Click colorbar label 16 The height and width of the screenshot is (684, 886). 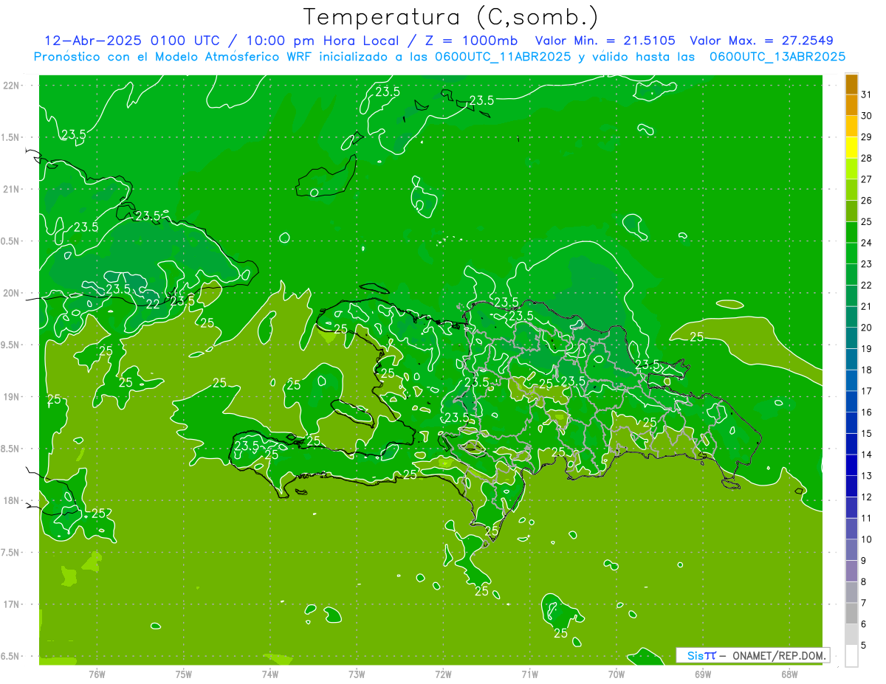(x=867, y=412)
